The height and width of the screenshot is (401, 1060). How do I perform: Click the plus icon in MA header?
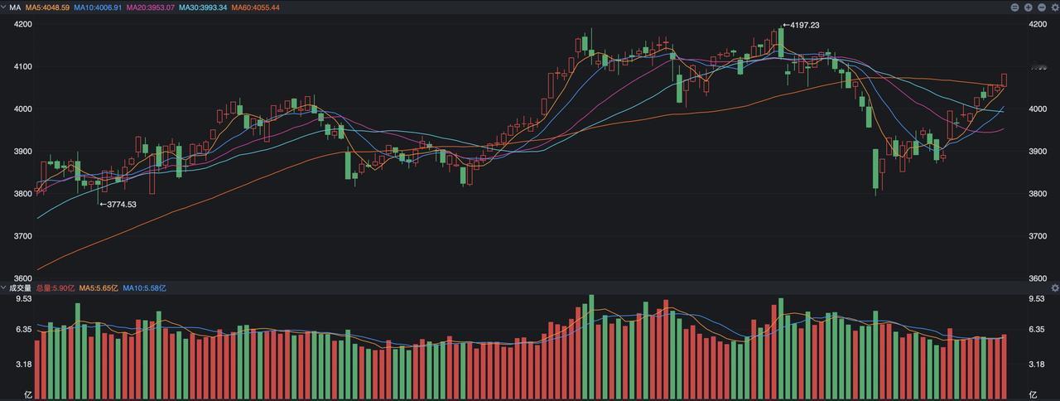[1028, 7]
